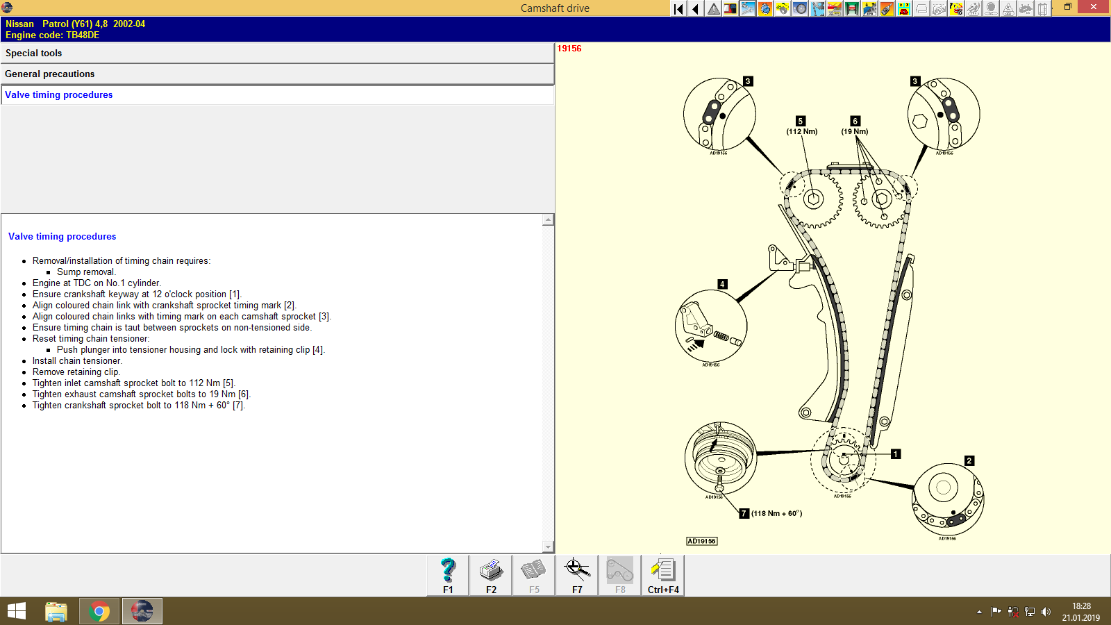Click the greyed F8 belt routing button
The width and height of the screenshot is (1111, 625).
click(x=620, y=575)
